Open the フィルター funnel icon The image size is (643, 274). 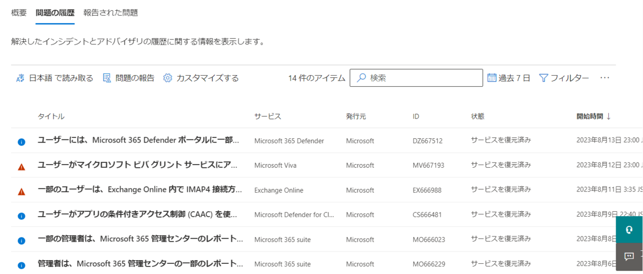(x=543, y=78)
